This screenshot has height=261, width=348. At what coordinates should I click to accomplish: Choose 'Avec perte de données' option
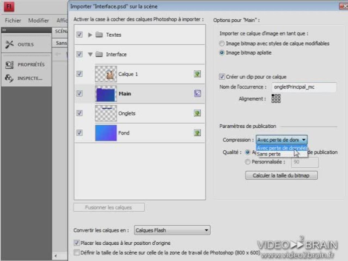(x=282, y=148)
